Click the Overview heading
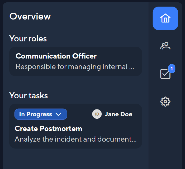 tap(30, 16)
